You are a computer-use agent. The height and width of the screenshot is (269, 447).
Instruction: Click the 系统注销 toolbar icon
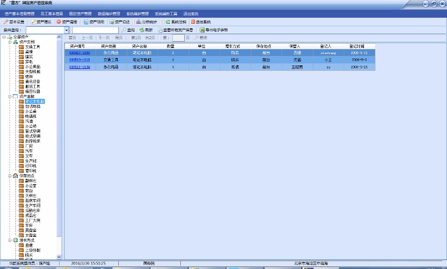175,22
